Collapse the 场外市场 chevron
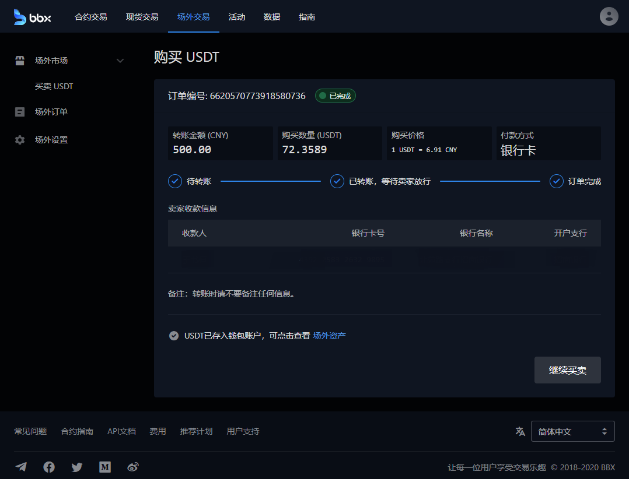The image size is (629, 479). click(120, 61)
